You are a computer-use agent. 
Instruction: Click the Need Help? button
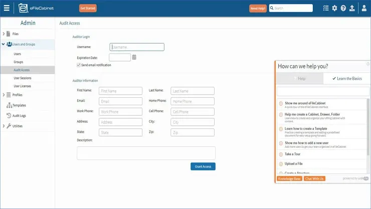point(258,9)
